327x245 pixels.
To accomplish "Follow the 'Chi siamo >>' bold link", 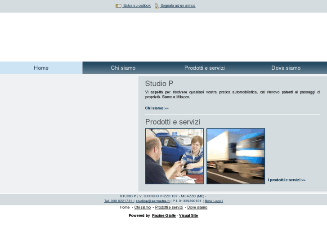I will [157, 108].
